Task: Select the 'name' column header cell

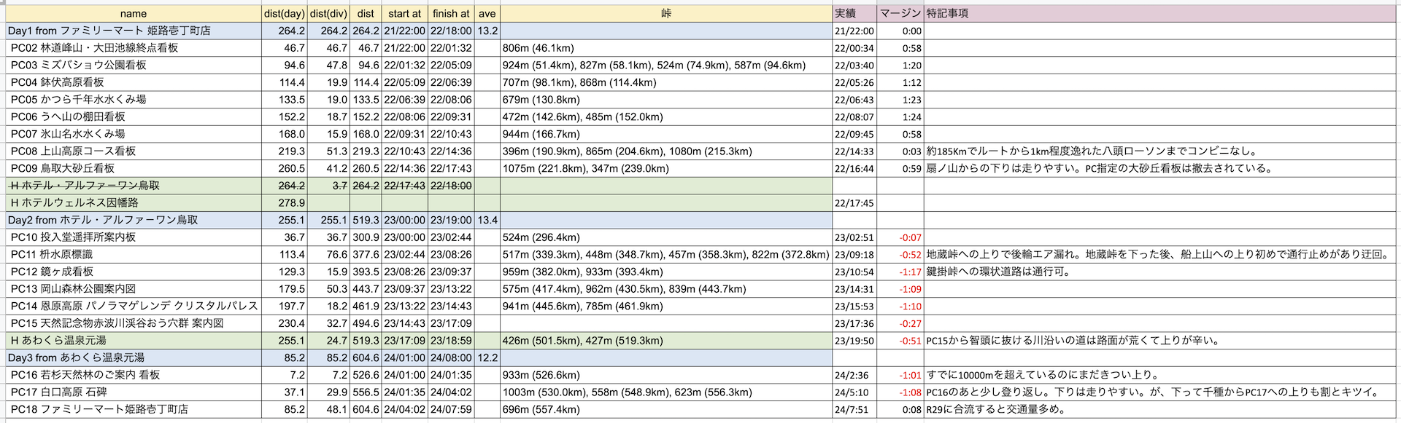Action: 133,14
